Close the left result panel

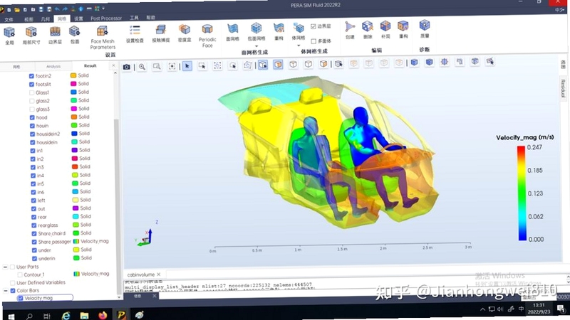[113, 65]
